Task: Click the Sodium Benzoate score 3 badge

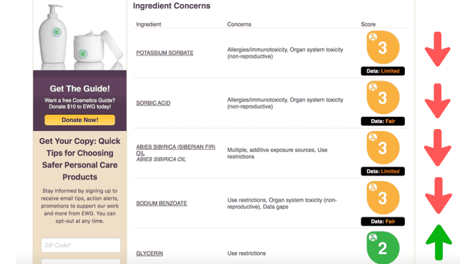Action: click(x=383, y=198)
